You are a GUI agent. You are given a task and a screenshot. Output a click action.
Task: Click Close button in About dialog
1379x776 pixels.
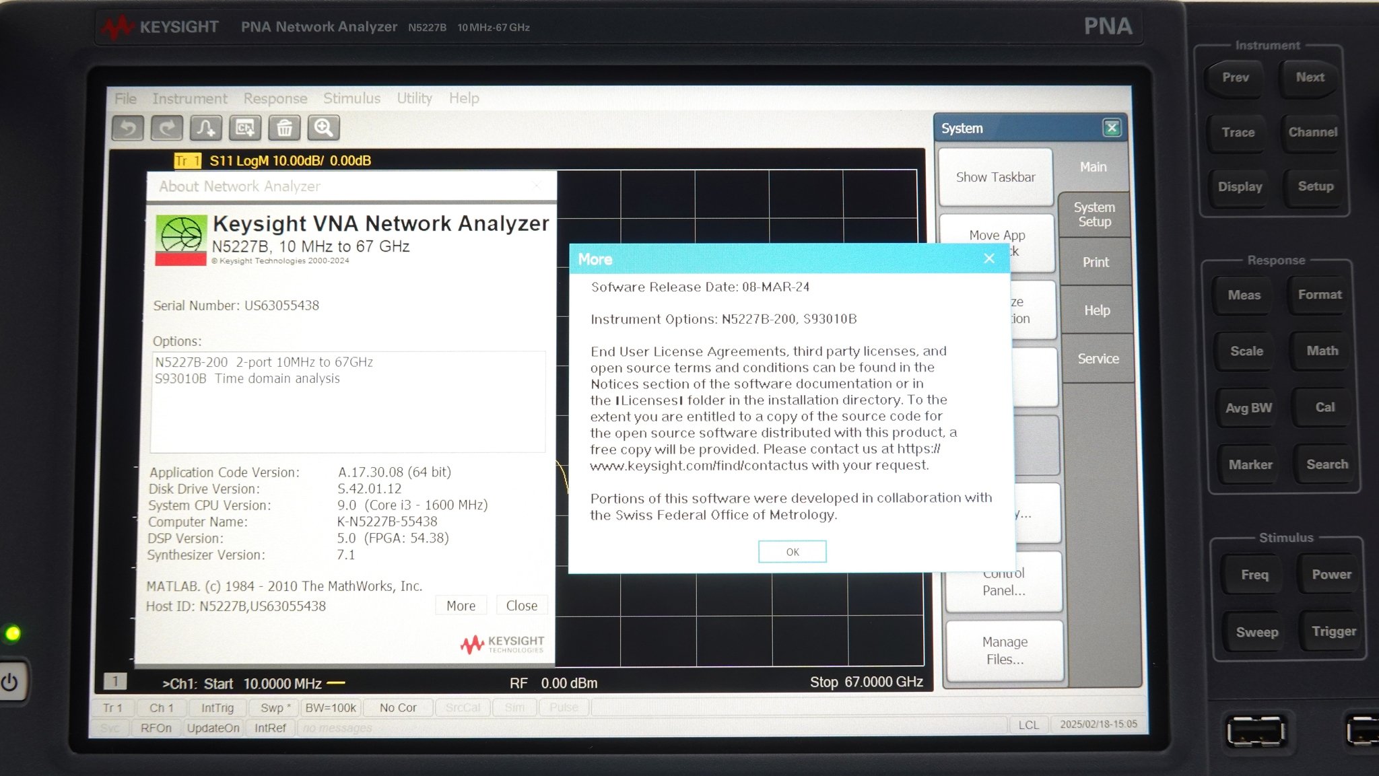(522, 606)
